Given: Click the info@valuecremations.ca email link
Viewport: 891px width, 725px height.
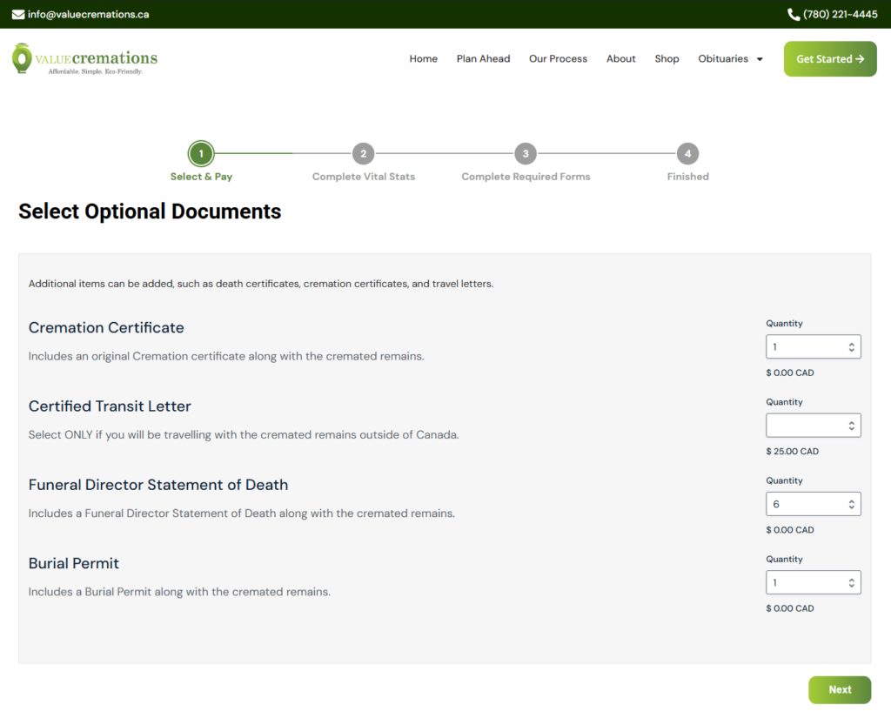Looking at the screenshot, I should [x=88, y=14].
